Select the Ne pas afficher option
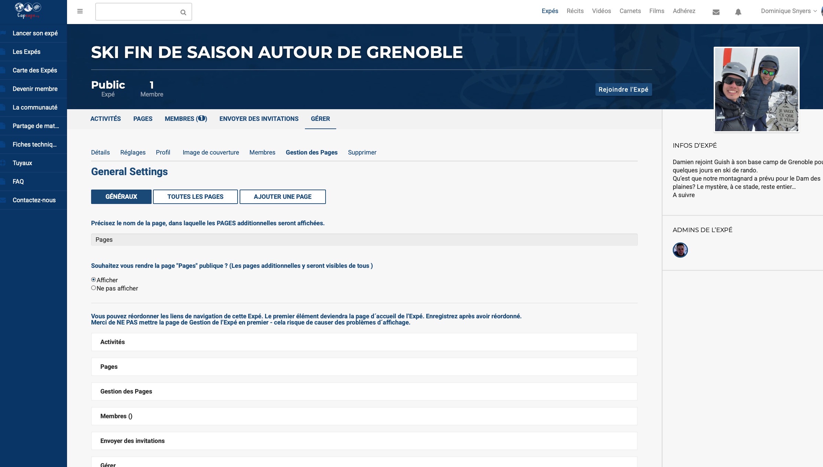This screenshot has width=823, height=467. 94,288
